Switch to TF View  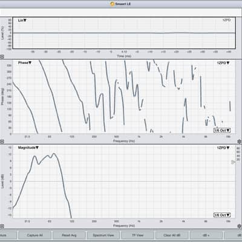(x=138, y=235)
